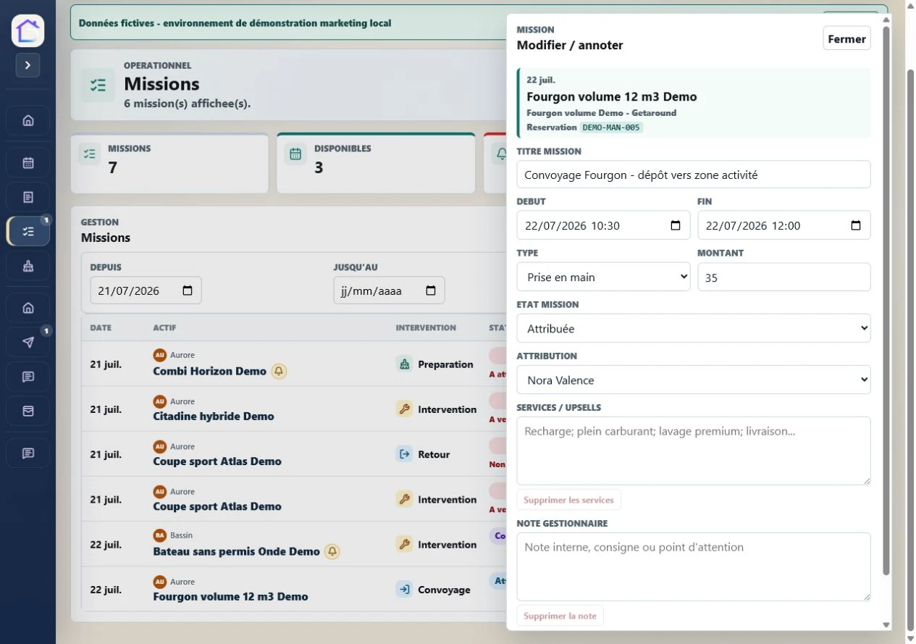Click into the Titre mission text field
This screenshot has height=644, width=916.
[x=694, y=175]
